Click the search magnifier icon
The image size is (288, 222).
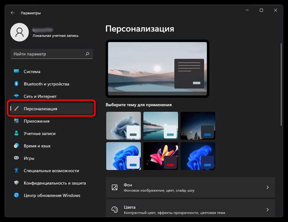[88, 54]
